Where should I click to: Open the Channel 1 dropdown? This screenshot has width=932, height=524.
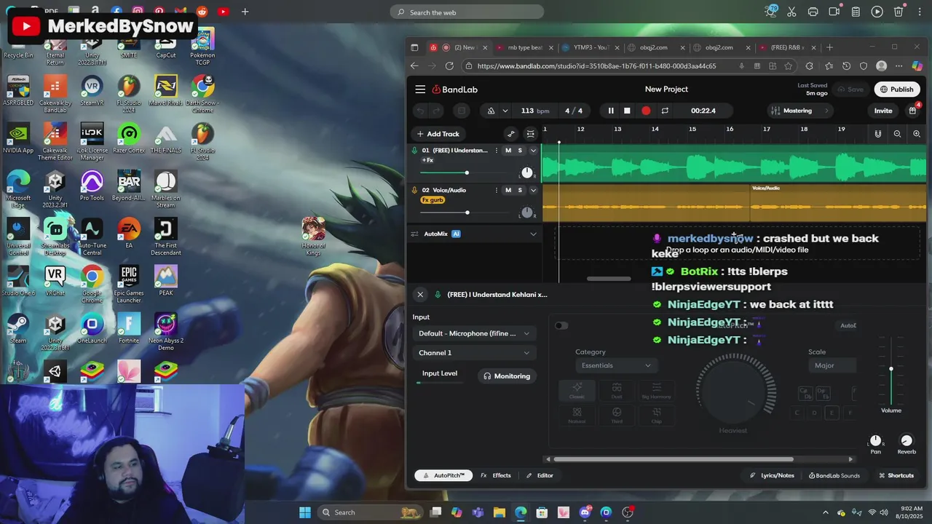474,353
